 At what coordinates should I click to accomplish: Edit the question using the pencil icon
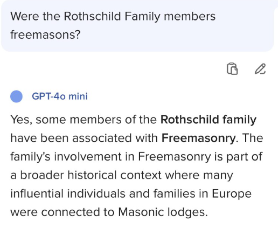pos(260,68)
